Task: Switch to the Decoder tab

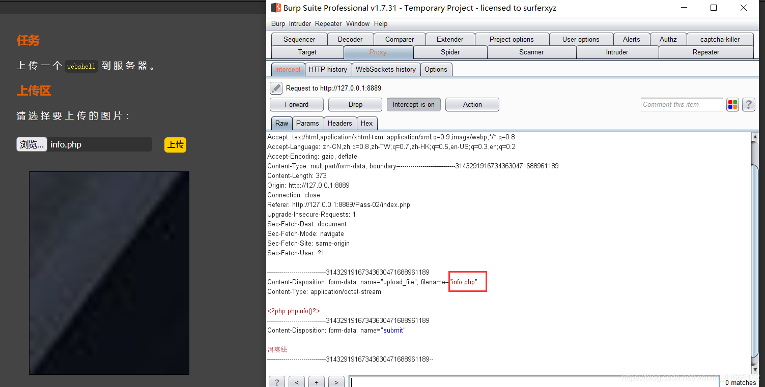Action: (350, 39)
